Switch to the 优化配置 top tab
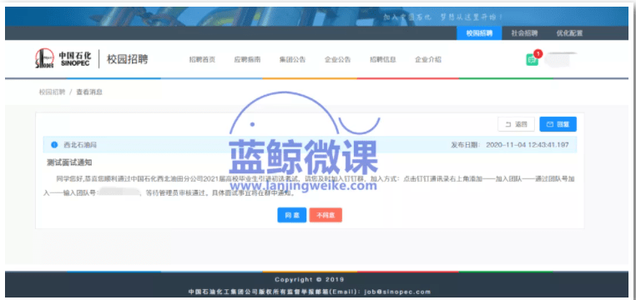 tap(569, 33)
